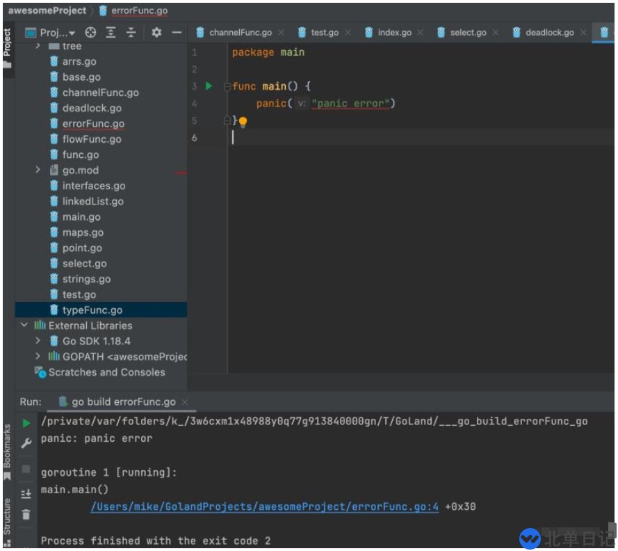The image size is (618, 551).
Task: Click the yellow light bulb intention icon
Action: [243, 122]
